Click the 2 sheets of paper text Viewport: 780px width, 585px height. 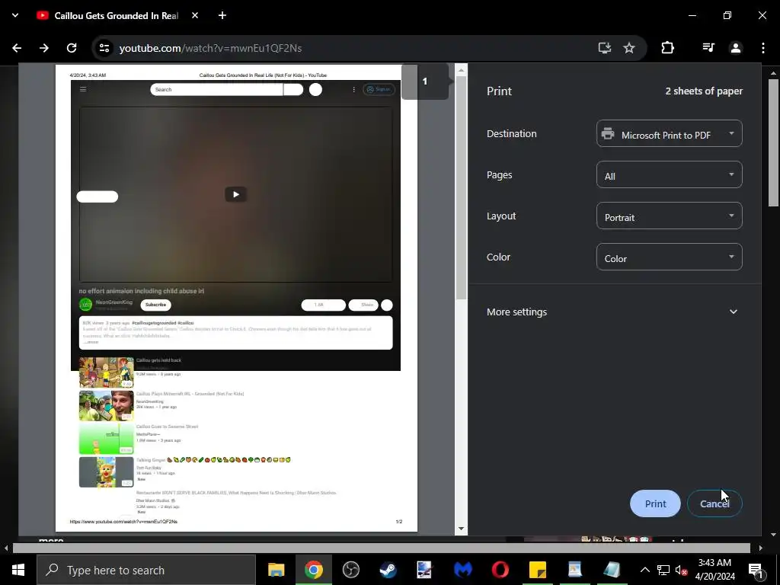pyautogui.click(x=704, y=91)
